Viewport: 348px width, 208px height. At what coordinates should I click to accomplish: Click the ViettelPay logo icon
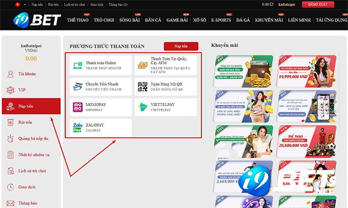(142, 107)
